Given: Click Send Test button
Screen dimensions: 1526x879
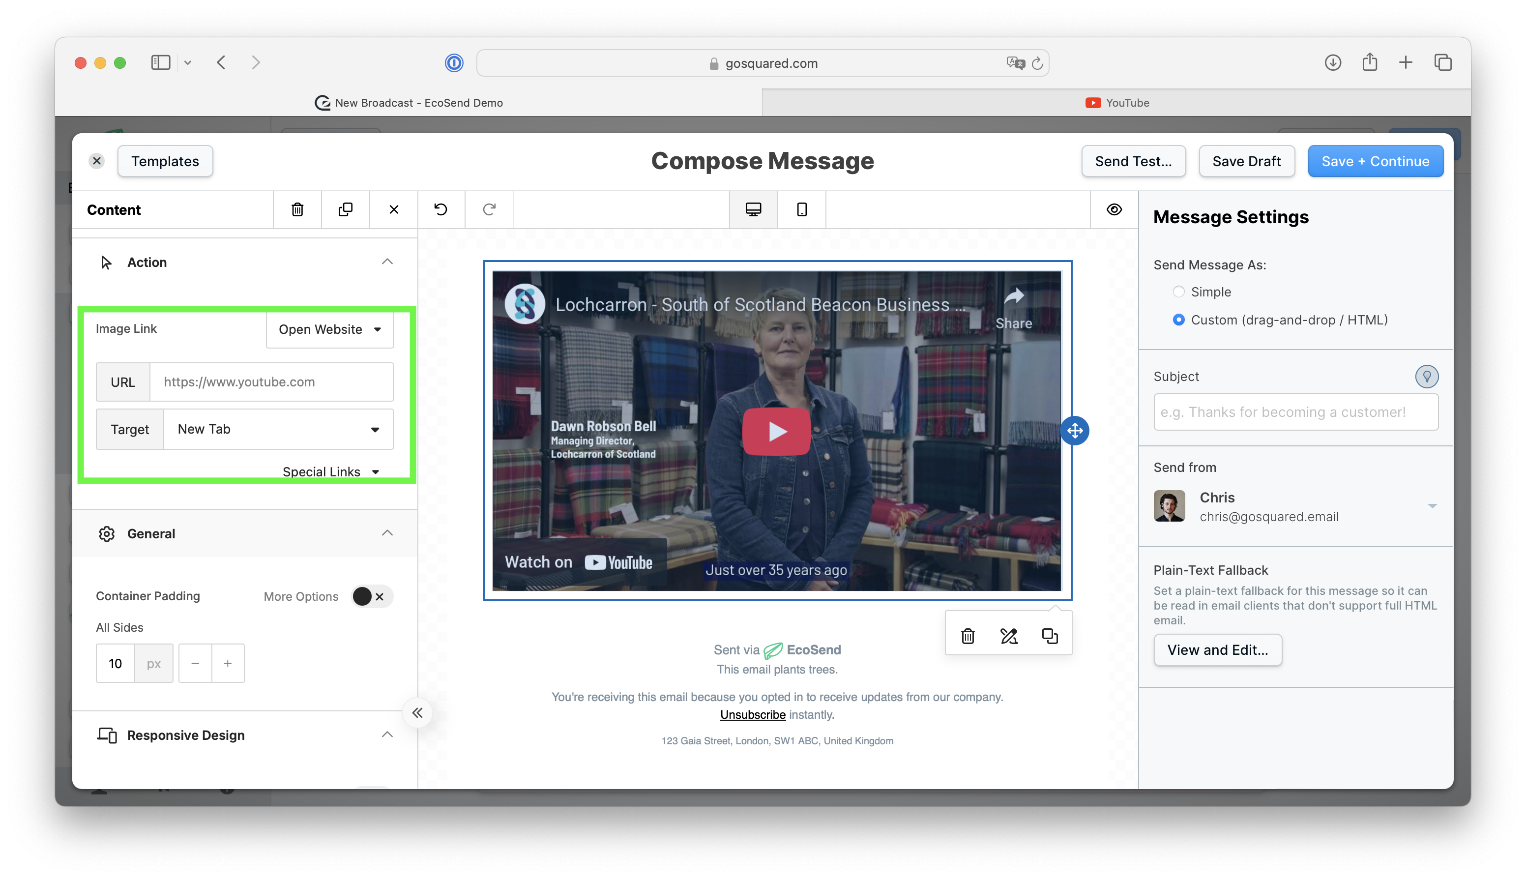Looking at the screenshot, I should click(x=1133, y=161).
